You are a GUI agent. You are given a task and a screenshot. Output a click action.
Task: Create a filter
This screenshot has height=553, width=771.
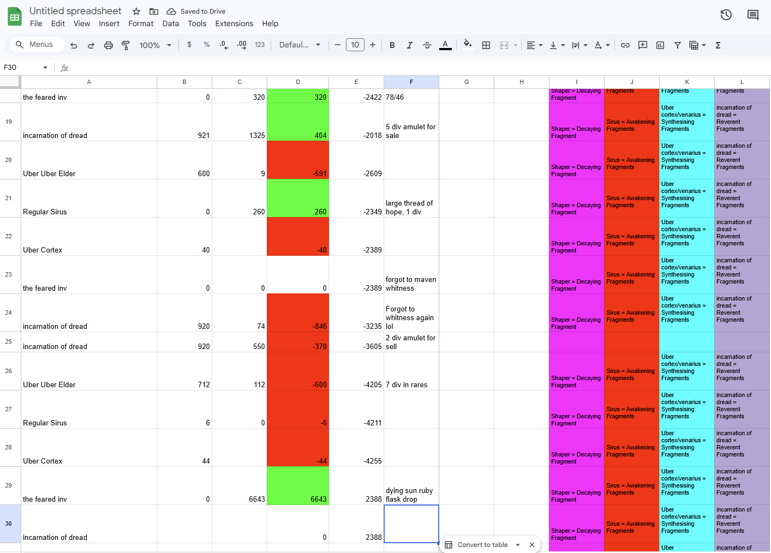[x=678, y=45]
